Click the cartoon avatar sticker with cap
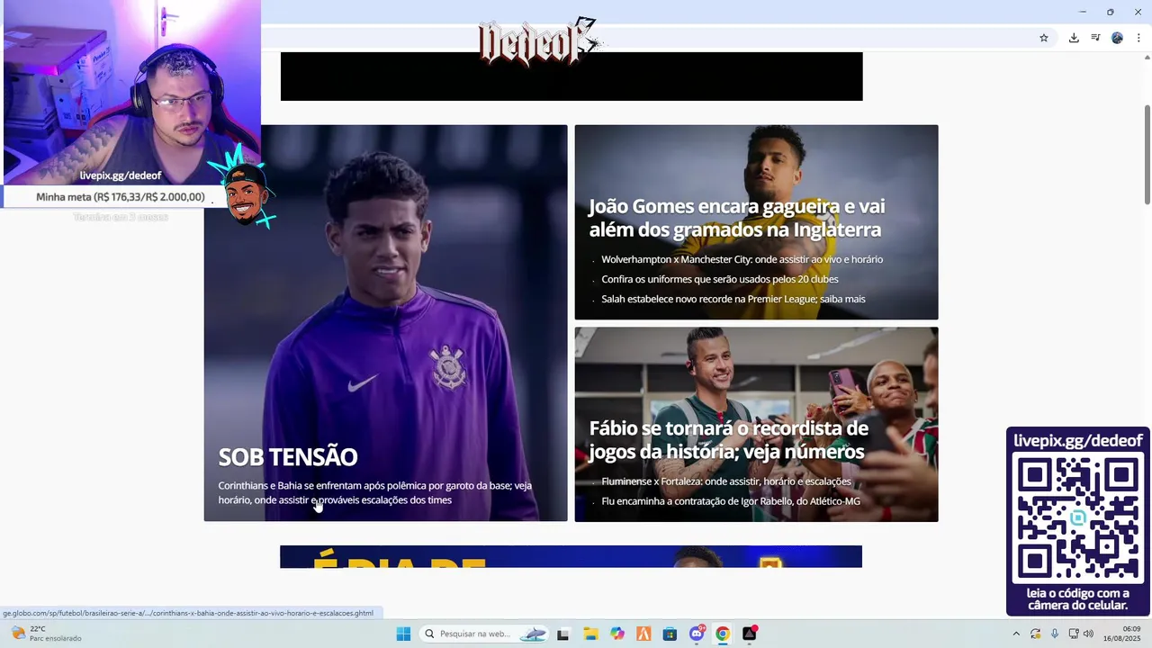This screenshot has width=1152, height=648. [x=243, y=192]
